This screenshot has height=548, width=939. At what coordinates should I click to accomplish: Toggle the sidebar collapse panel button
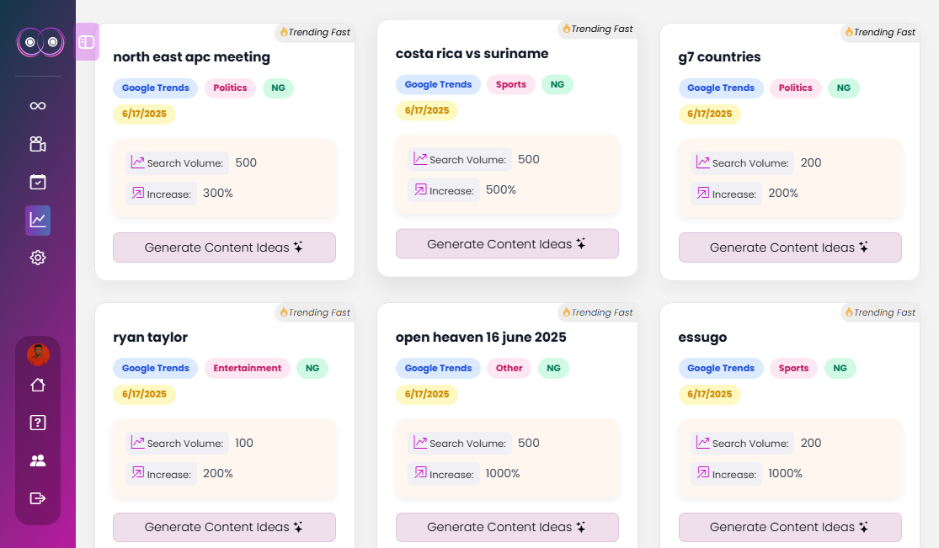(87, 42)
